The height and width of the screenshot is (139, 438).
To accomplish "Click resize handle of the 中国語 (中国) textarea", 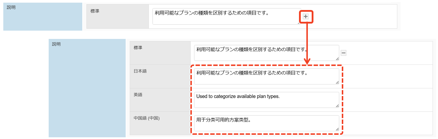I will point(337,129).
